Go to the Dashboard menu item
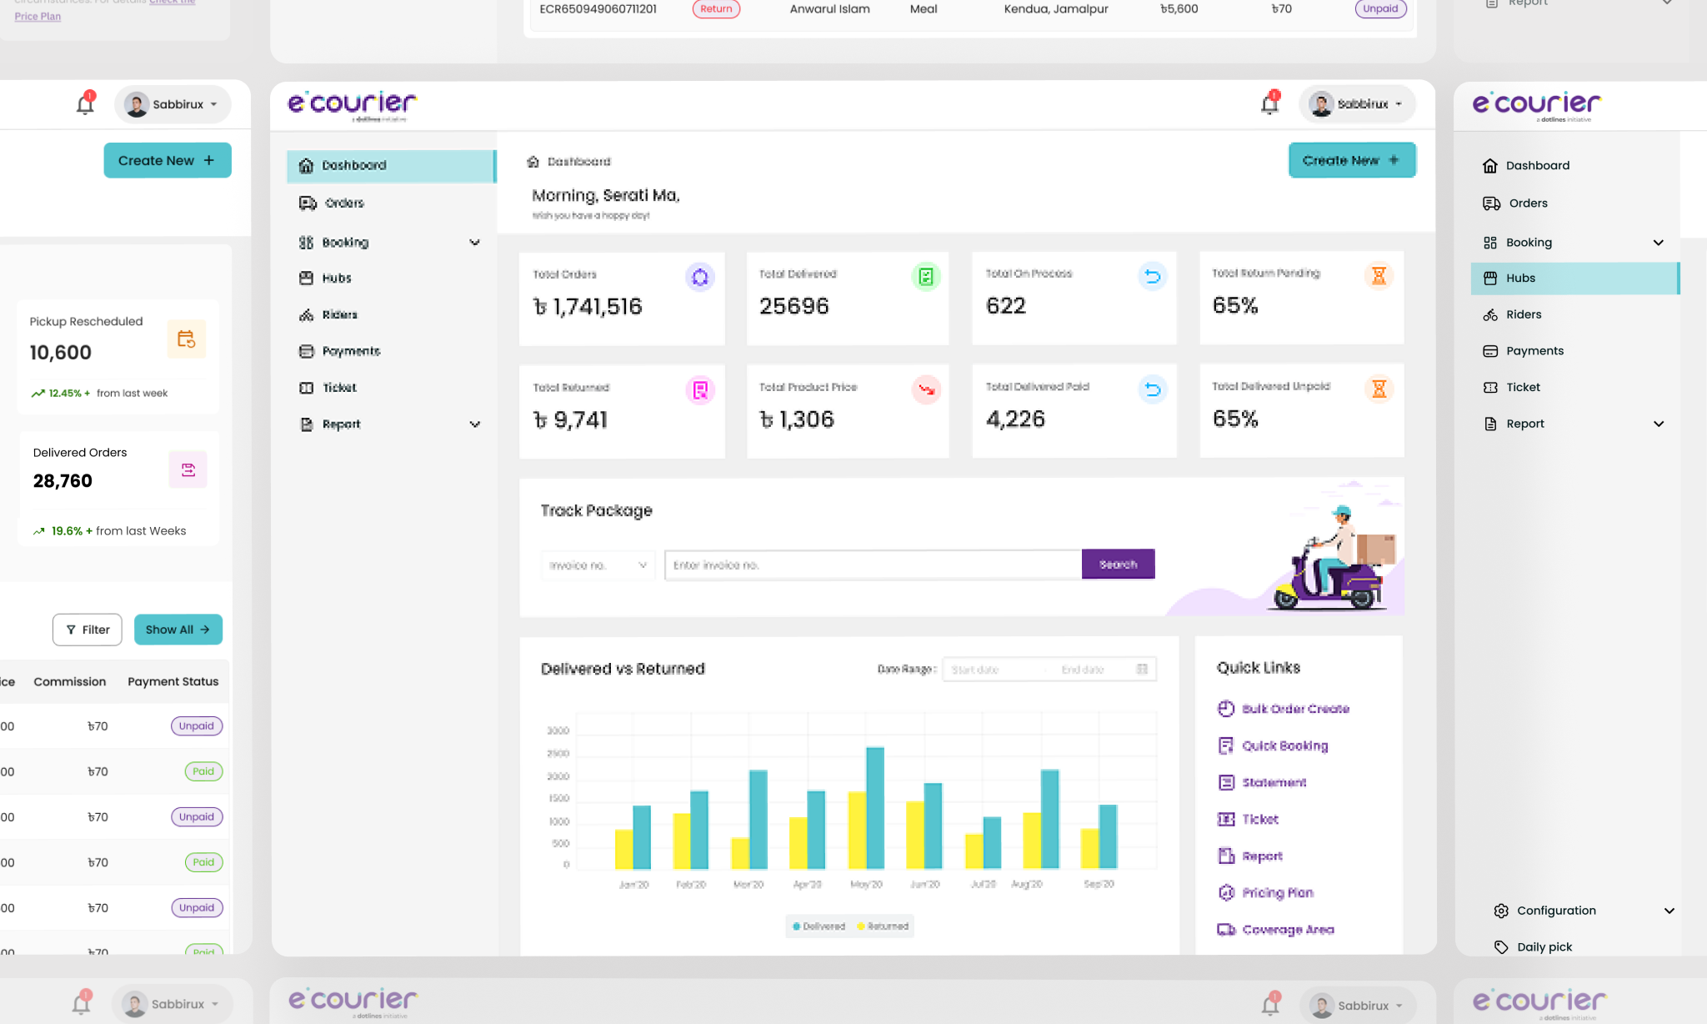Image resolution: width=1707 pixels, height=1024 pixels. pos(353,165)
